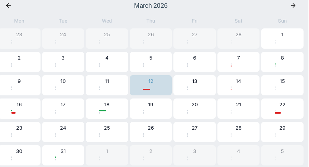Select March 14 day cell
309x167 pixels.
tap(238, 85)
